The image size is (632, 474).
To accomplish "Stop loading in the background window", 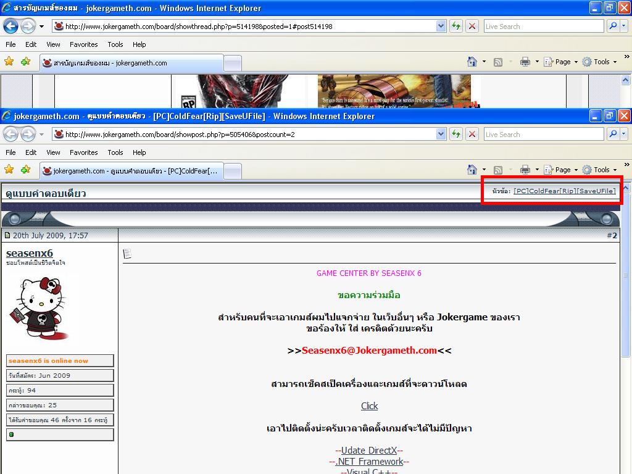I will 472,27.
